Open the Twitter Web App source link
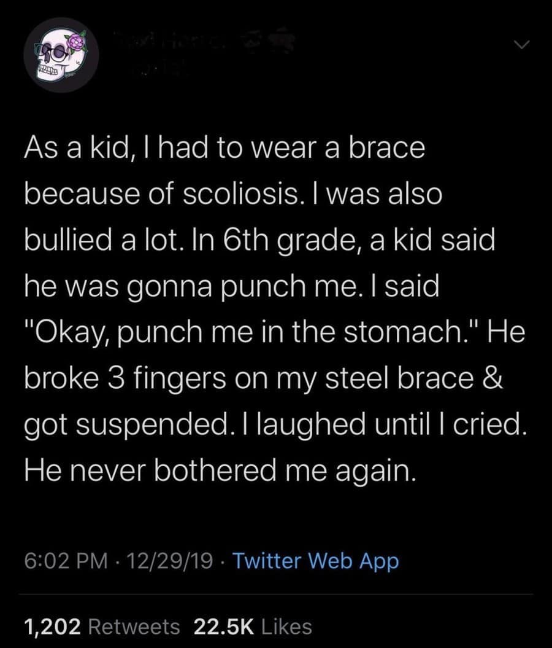Viewport: 552px width, 648px height. [x=316, y=561]
